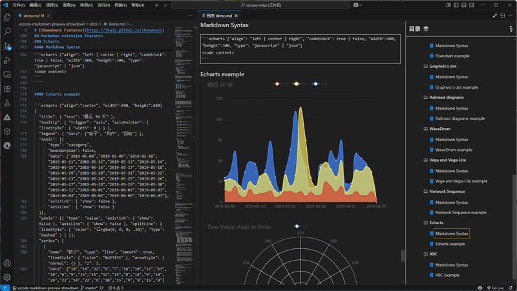Image resolution: width=517 pixels, height=291 pixels.
Task: Open the preview group more actions ellipsis
Action: point(511,16)
